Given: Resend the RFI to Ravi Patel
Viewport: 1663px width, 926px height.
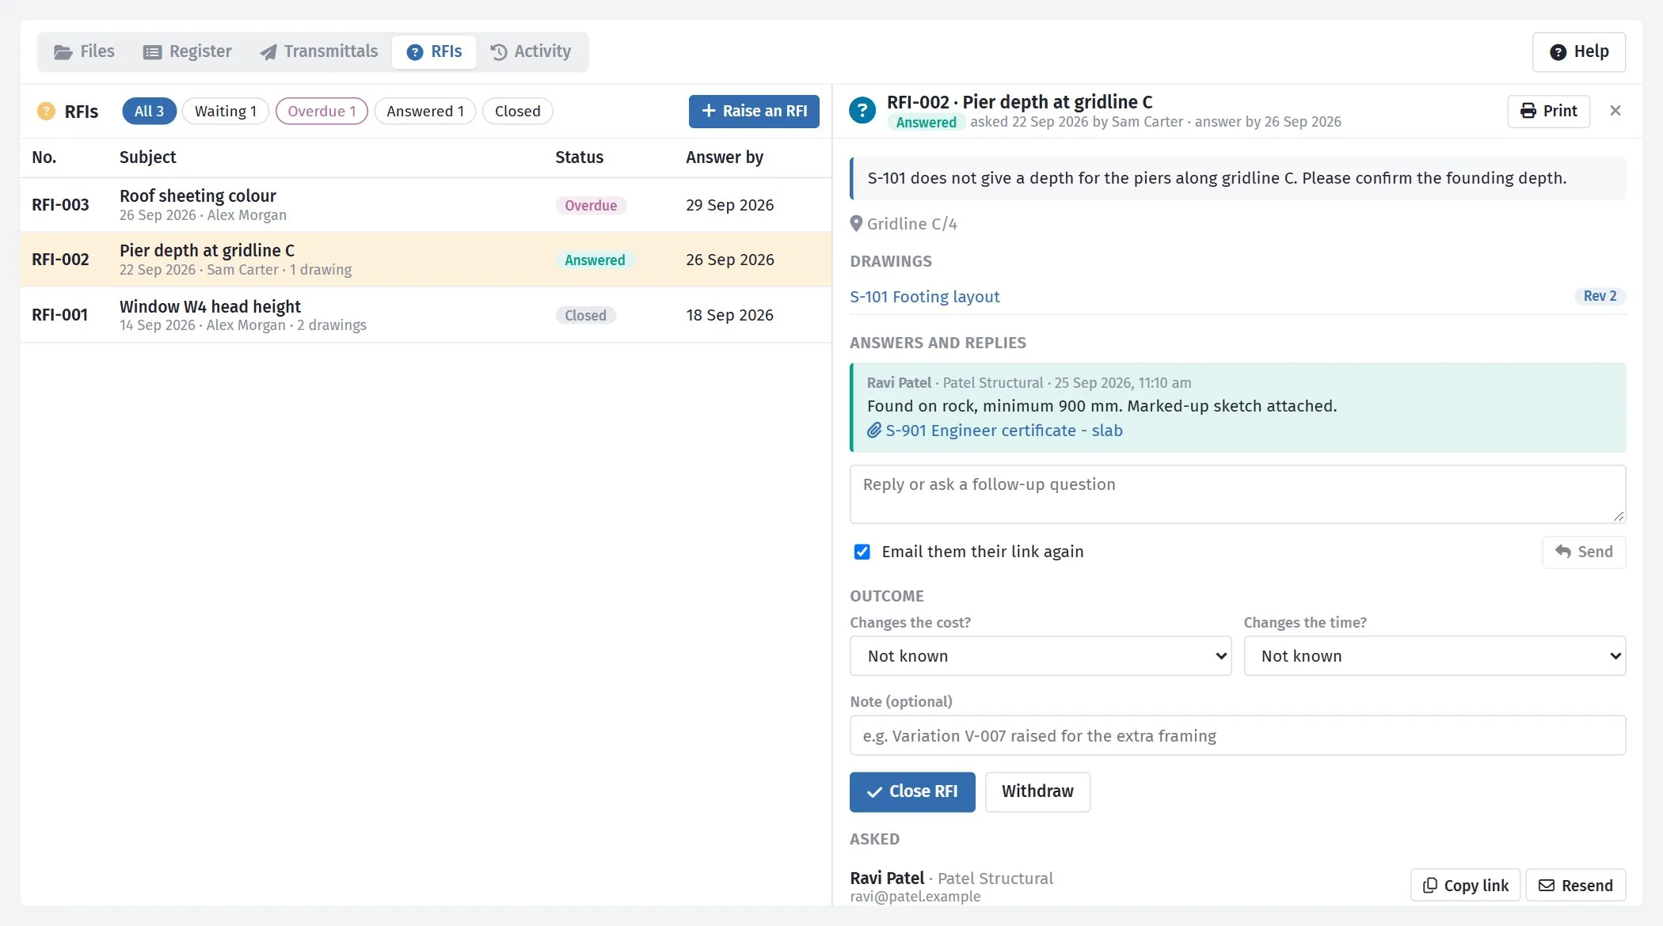Looking at the screenshot, I should [1576, 886].
